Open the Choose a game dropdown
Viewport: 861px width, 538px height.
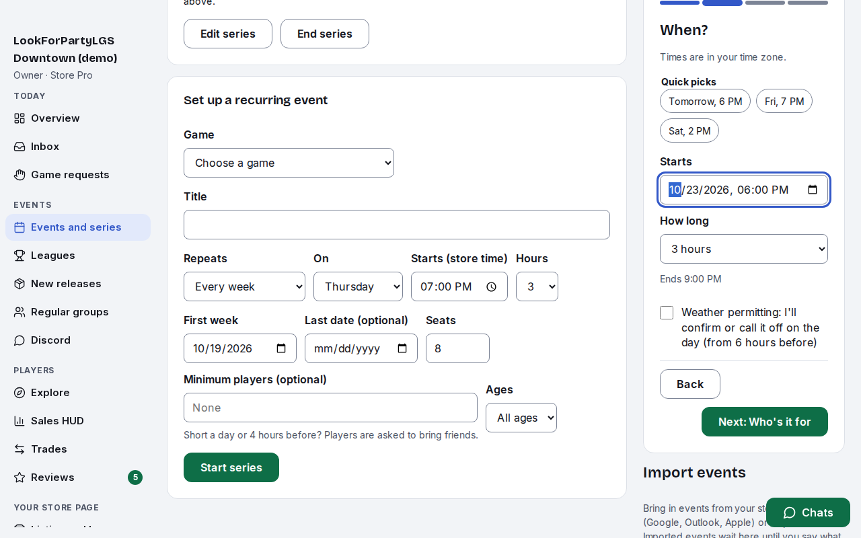pos(289,163)
